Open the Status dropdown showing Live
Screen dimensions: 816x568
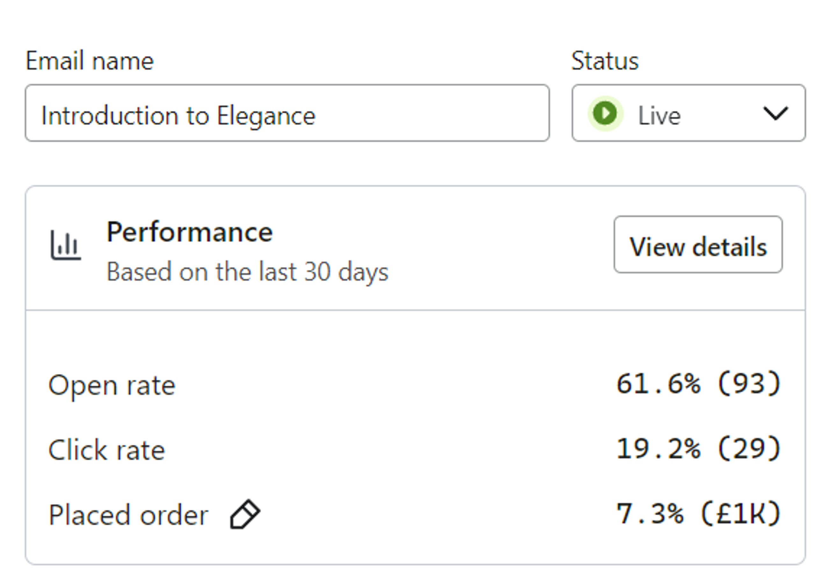(688, 113)
